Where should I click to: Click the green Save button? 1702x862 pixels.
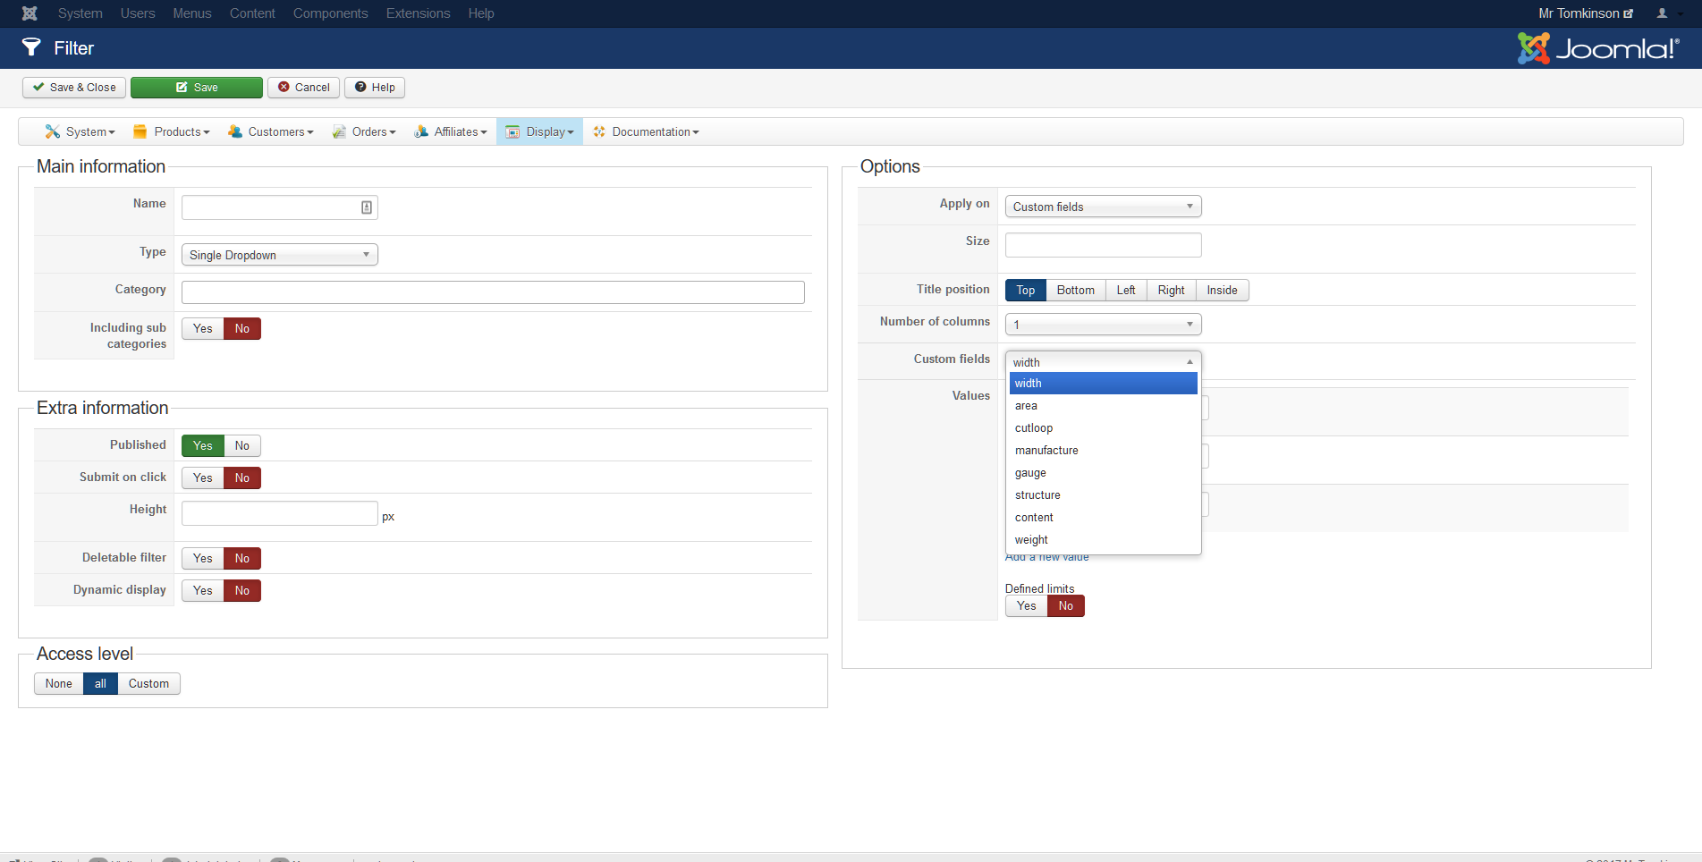point(197,88)
